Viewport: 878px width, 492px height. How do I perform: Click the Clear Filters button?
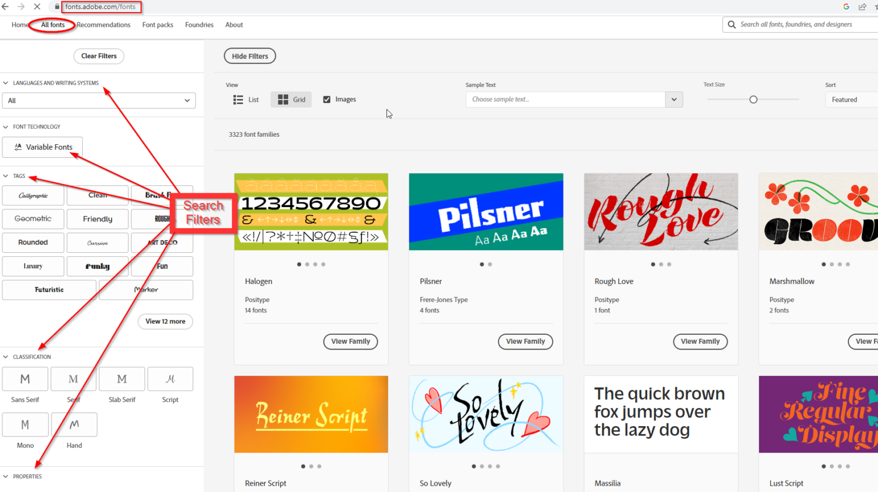pos(99,56)
